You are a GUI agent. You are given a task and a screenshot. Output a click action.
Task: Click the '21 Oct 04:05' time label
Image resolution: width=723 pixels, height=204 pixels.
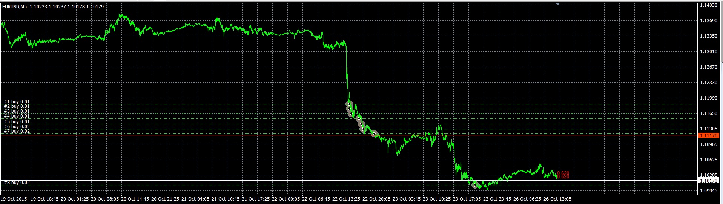[195, 199]
